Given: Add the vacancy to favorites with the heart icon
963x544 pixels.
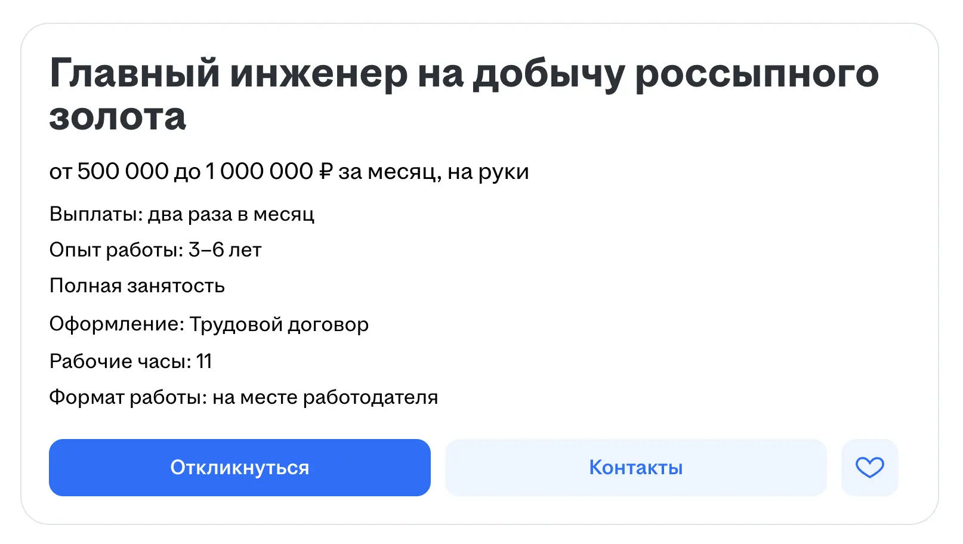Looking at the screenshot, I should pyautogui.click(x=869, y=468).
